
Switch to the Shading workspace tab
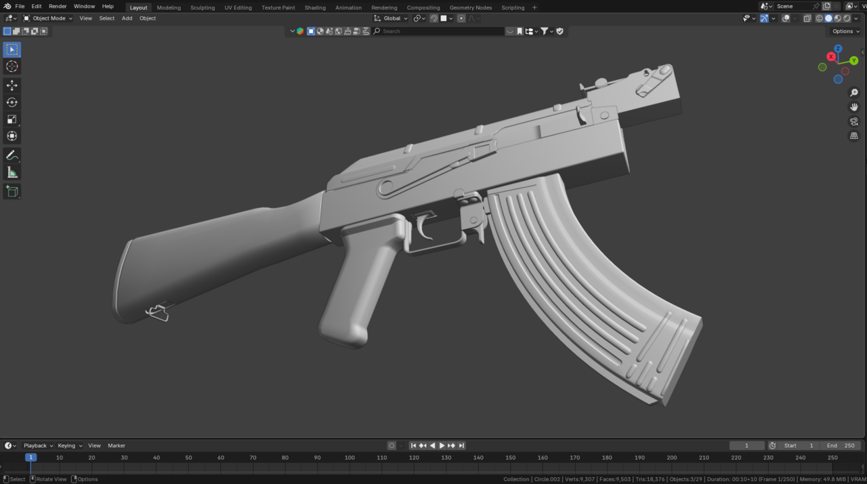coord(315,7)
